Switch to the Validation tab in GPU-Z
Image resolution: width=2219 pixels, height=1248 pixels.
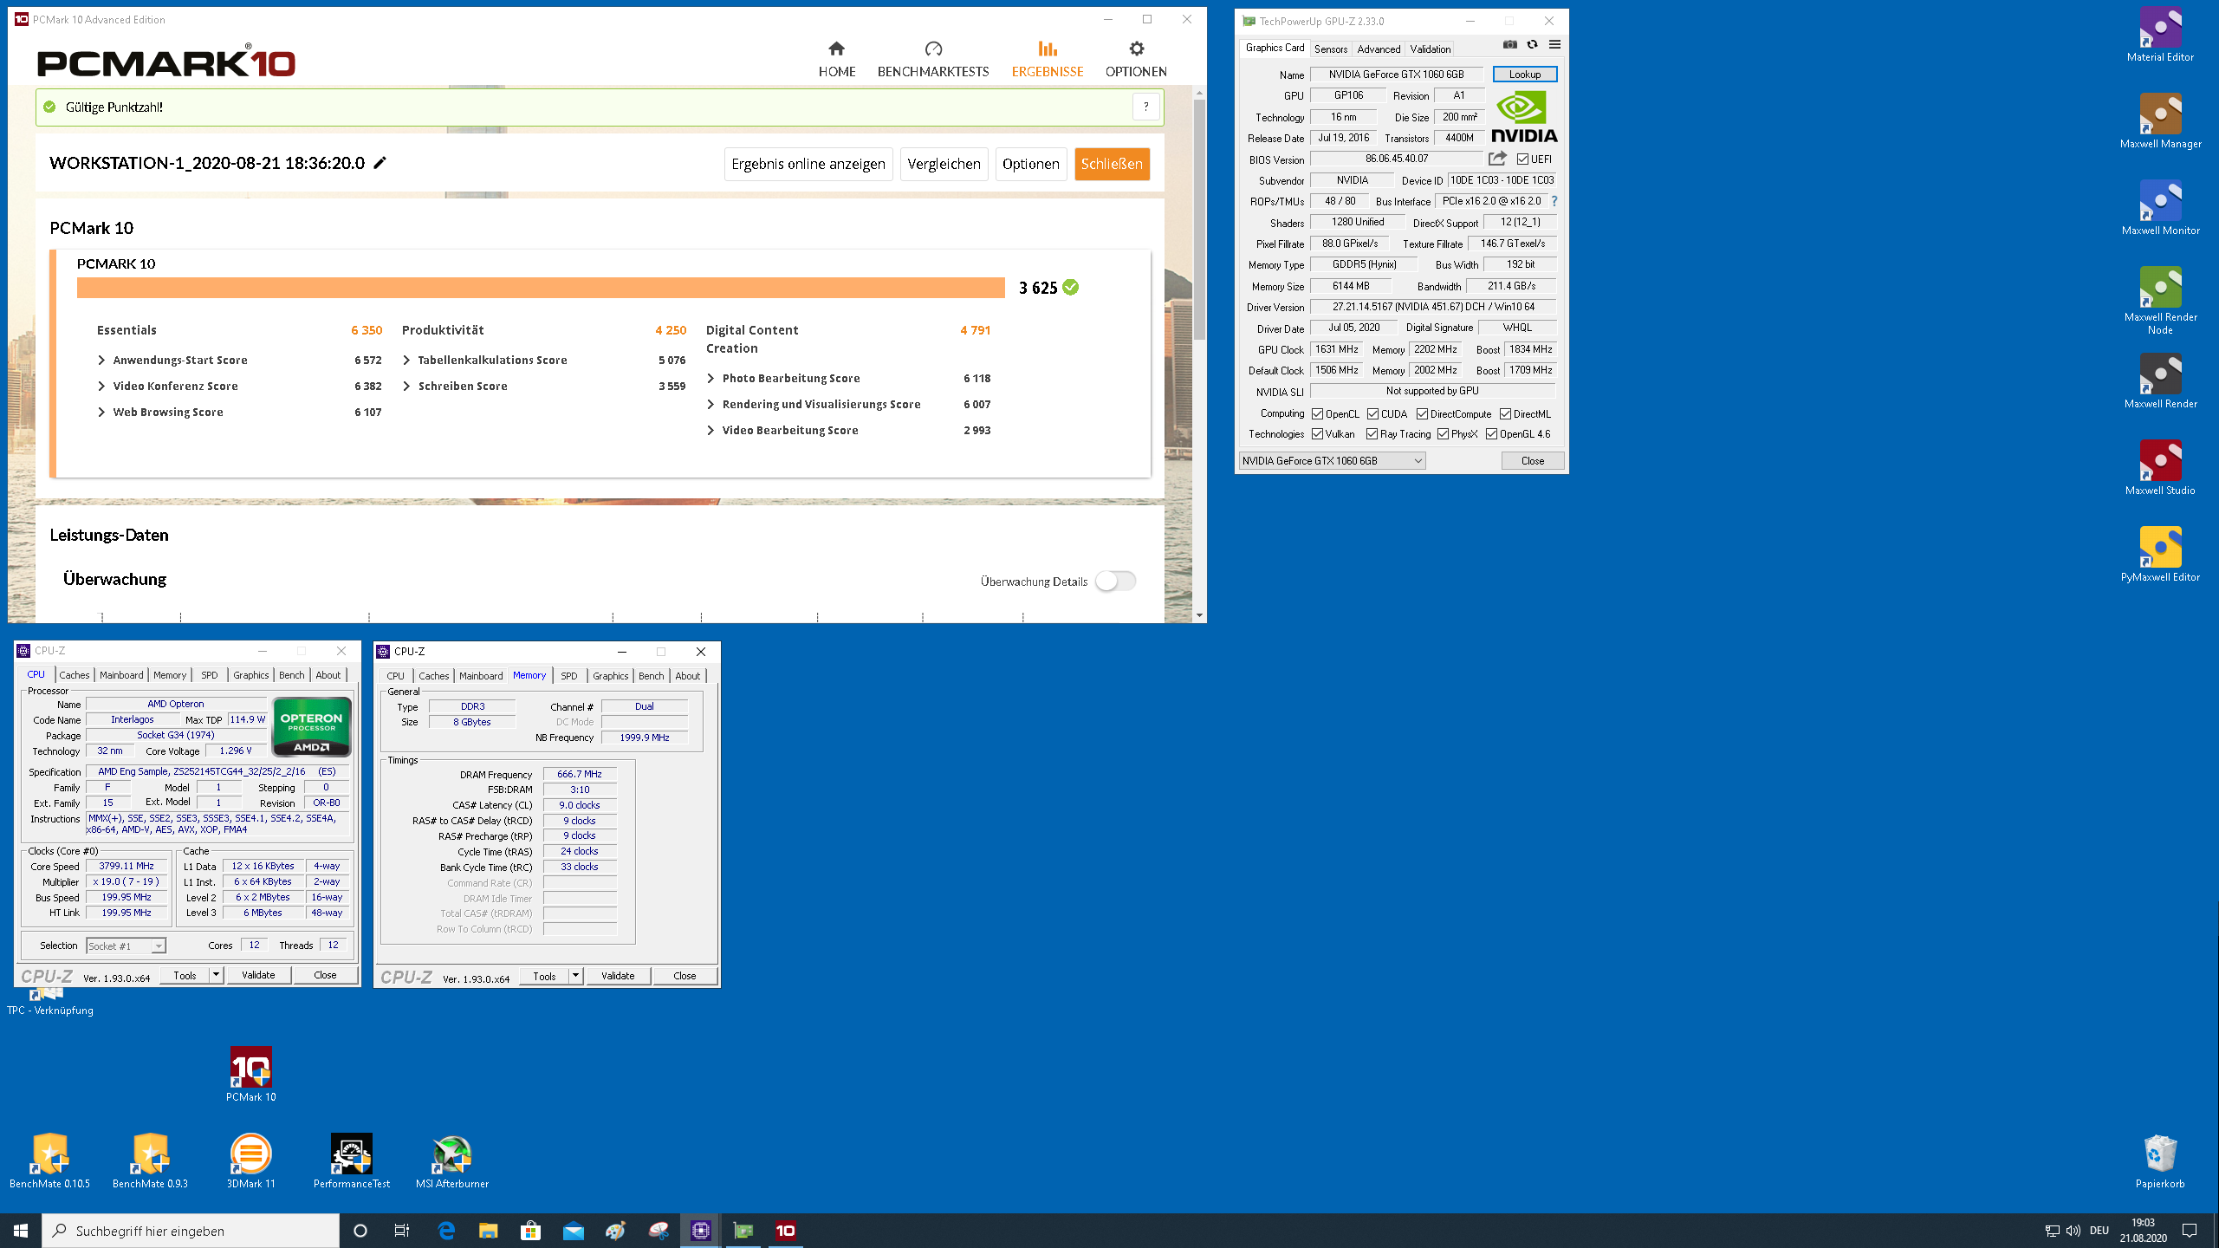(1430, 49)
